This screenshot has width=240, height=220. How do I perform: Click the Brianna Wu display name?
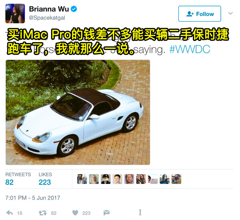pos(49,9)
